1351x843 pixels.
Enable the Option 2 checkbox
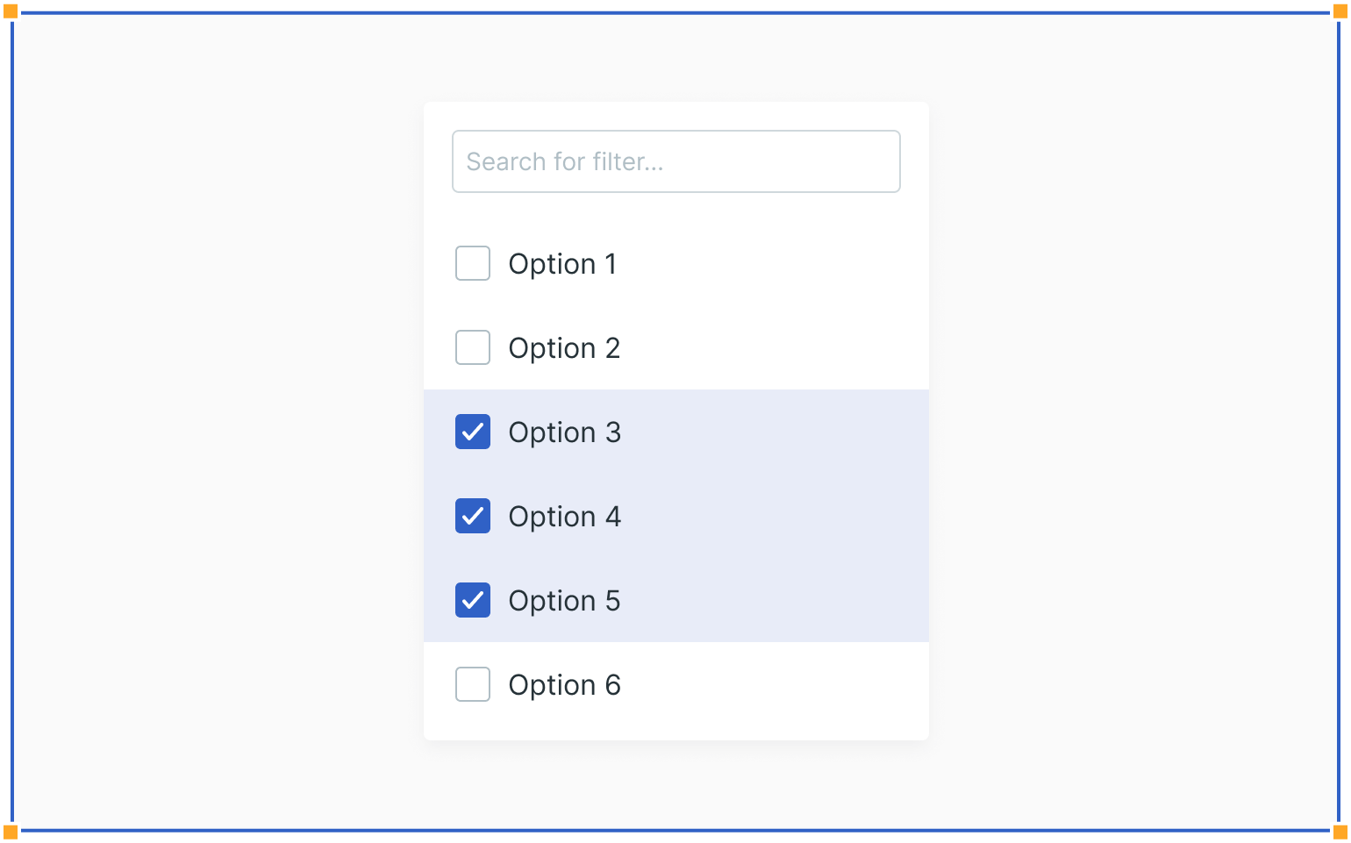point(473,347)
